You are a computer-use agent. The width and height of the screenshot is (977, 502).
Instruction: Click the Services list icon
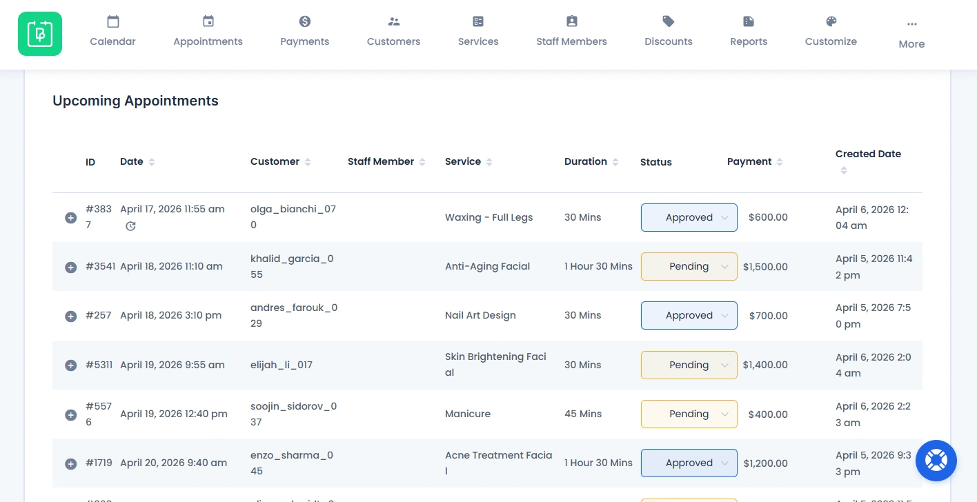pyautogui.click(x=478, y=21)
